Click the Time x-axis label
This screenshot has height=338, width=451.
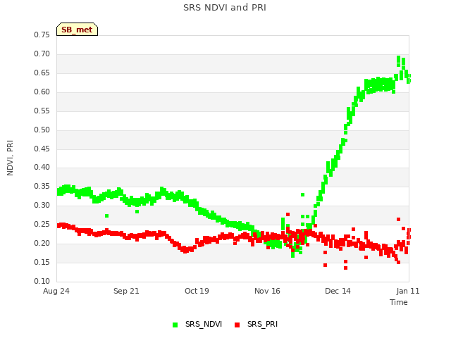point(398,302)
